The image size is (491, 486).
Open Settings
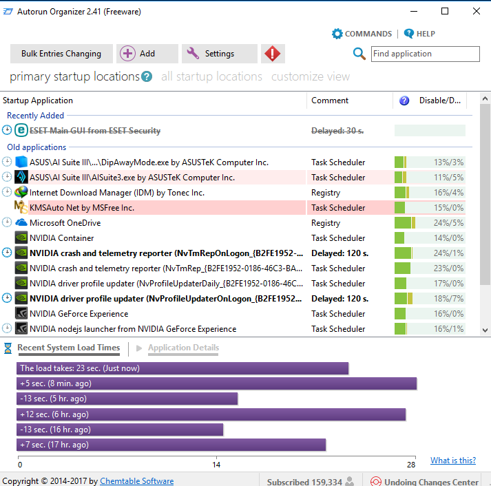pos(220,54)
